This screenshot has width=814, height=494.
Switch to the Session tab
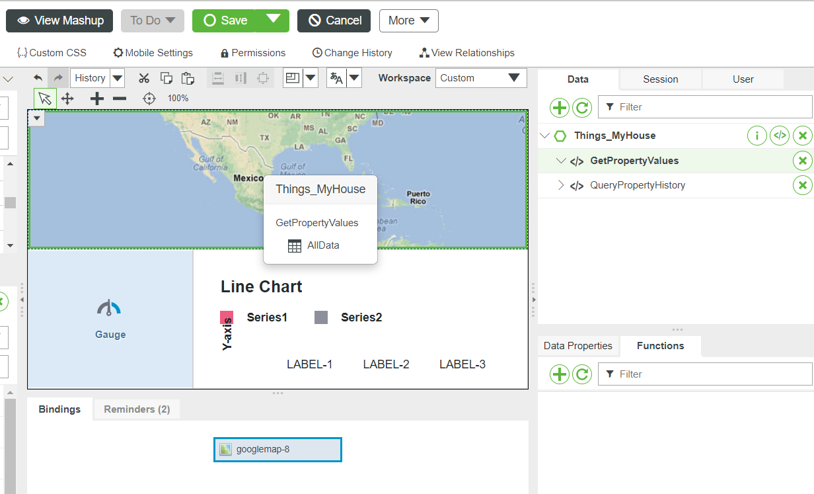coord(660,79)
